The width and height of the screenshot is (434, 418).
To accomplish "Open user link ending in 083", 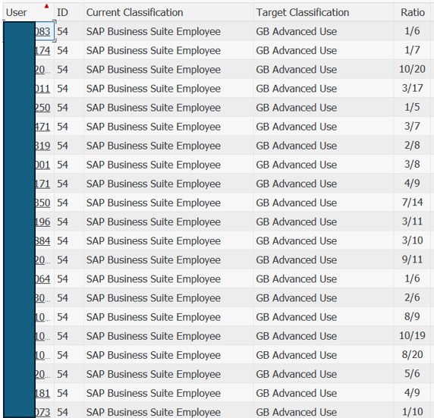I will click(x=42, y=31).
